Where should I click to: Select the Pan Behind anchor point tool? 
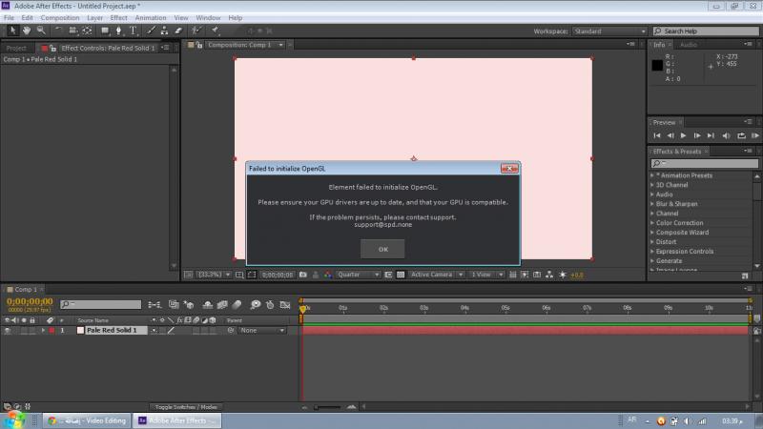[88, 31]
